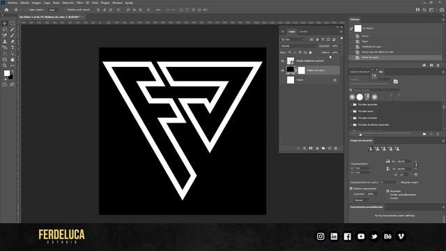This screenshot has width=446, height=251.
Task: Delete current state in History panel
Action: (438, 65)
